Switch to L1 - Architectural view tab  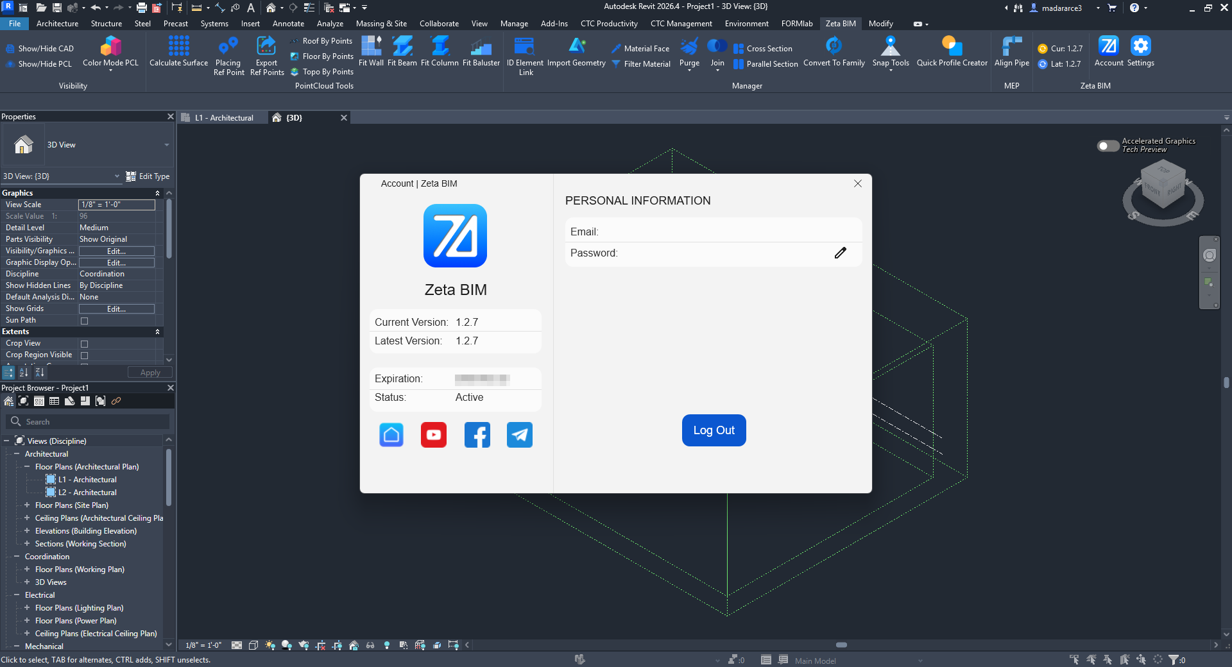click(223, 118)
